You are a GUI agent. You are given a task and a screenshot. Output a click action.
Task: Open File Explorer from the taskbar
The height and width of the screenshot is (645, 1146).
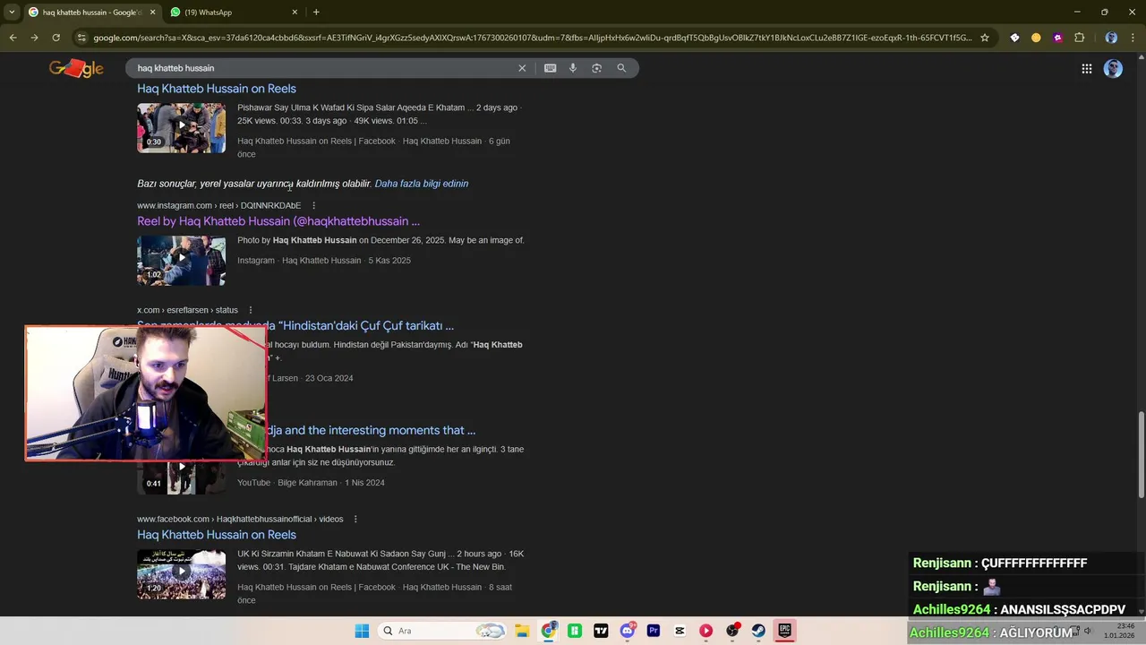click(522, 631)
